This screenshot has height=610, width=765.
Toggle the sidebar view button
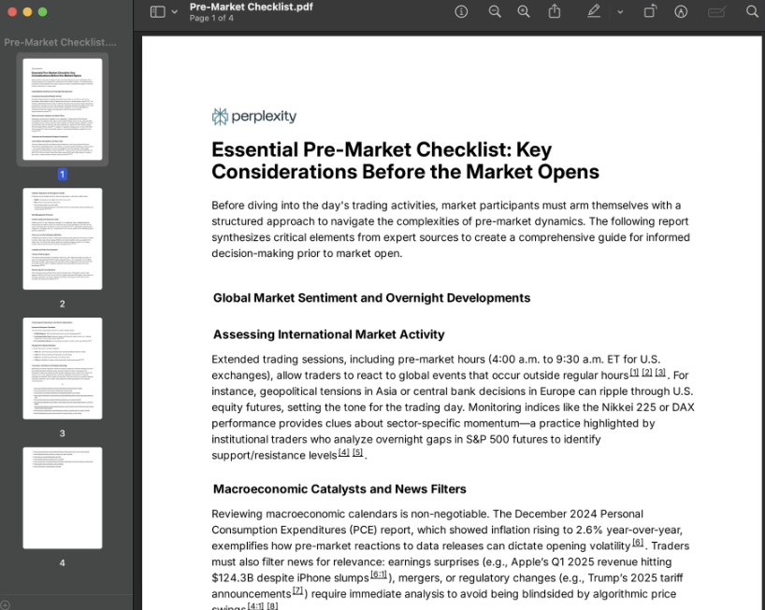(x=157, y=11)
